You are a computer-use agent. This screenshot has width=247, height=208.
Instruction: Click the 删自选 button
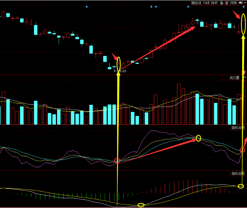click(196, 3)
